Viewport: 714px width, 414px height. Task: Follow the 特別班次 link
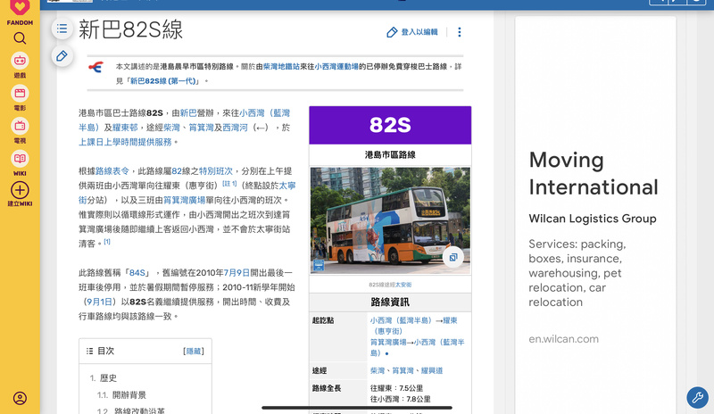(x=216, y=171)
